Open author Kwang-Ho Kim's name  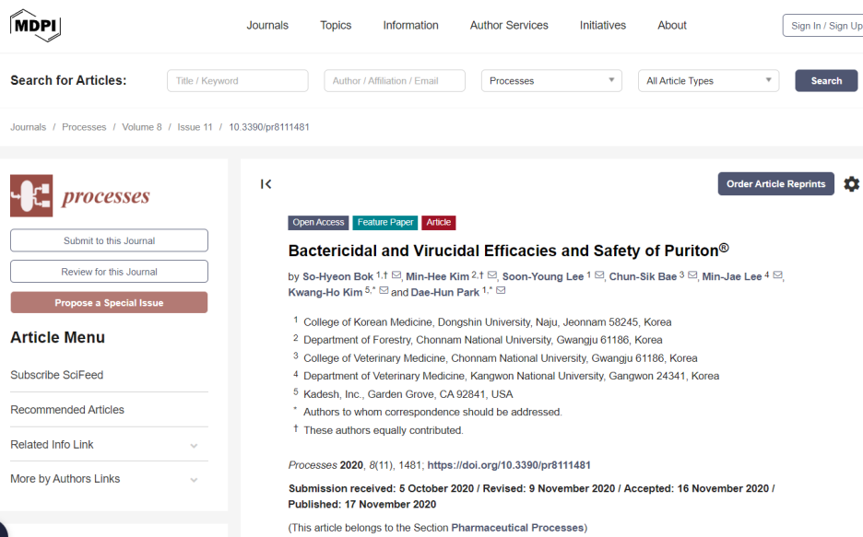click(325, 292)
